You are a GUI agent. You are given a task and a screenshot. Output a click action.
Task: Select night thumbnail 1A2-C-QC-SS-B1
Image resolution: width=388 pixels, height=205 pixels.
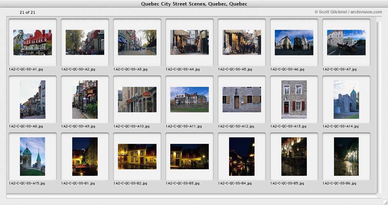point(85,157)
